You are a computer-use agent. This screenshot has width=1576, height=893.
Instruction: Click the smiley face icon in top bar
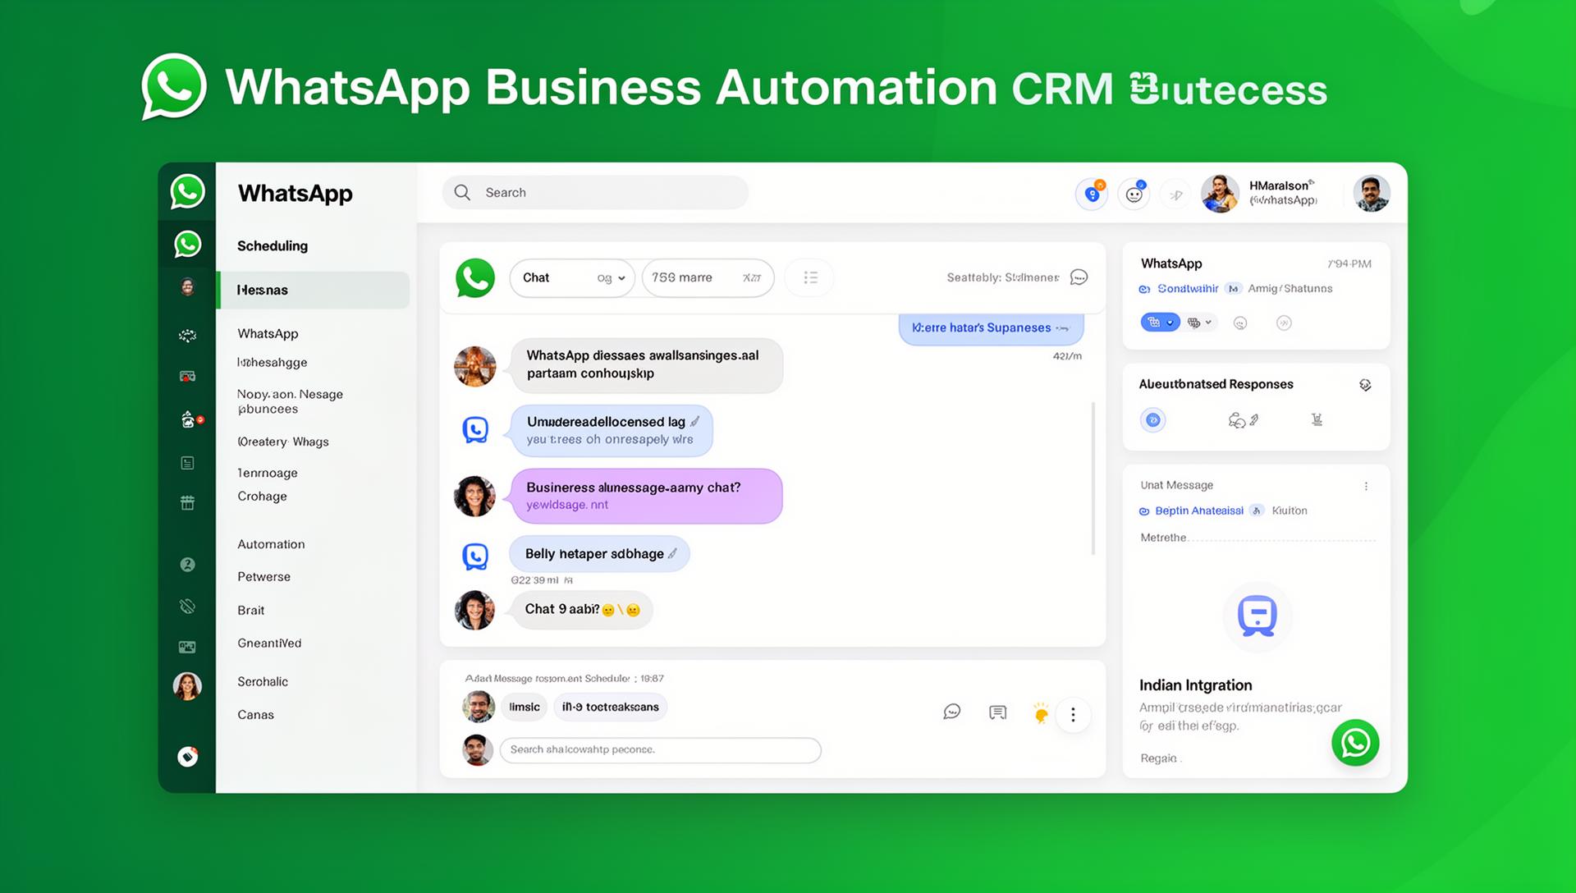click(x=1134, y=195)
